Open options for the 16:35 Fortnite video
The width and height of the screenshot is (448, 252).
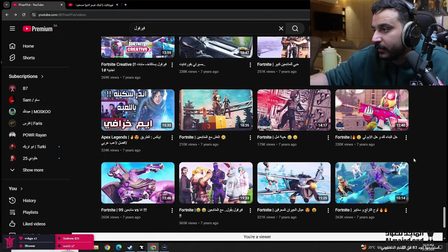coord(250,138)
